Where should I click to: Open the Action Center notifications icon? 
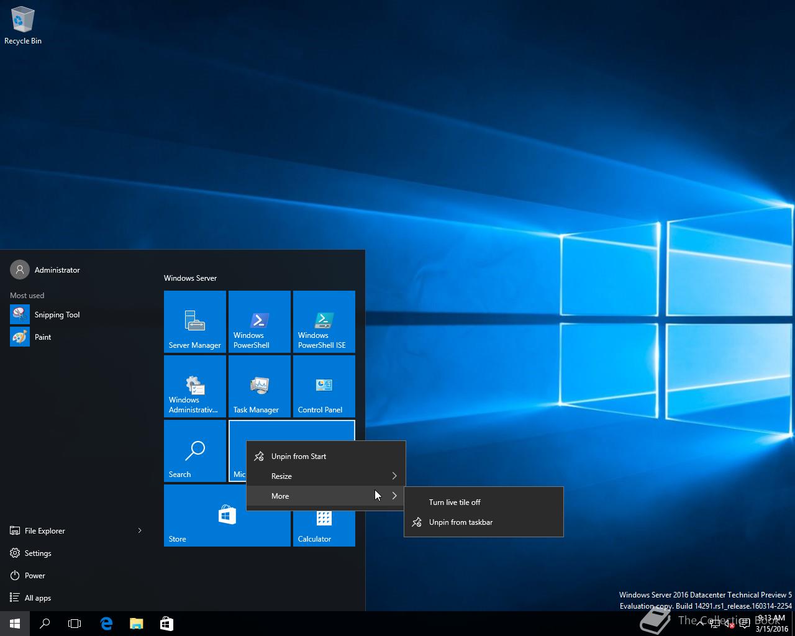coord(744,624)
